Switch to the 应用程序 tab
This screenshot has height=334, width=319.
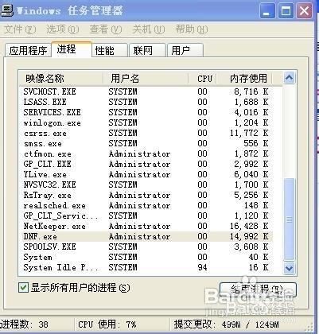[x=28, y=50]
